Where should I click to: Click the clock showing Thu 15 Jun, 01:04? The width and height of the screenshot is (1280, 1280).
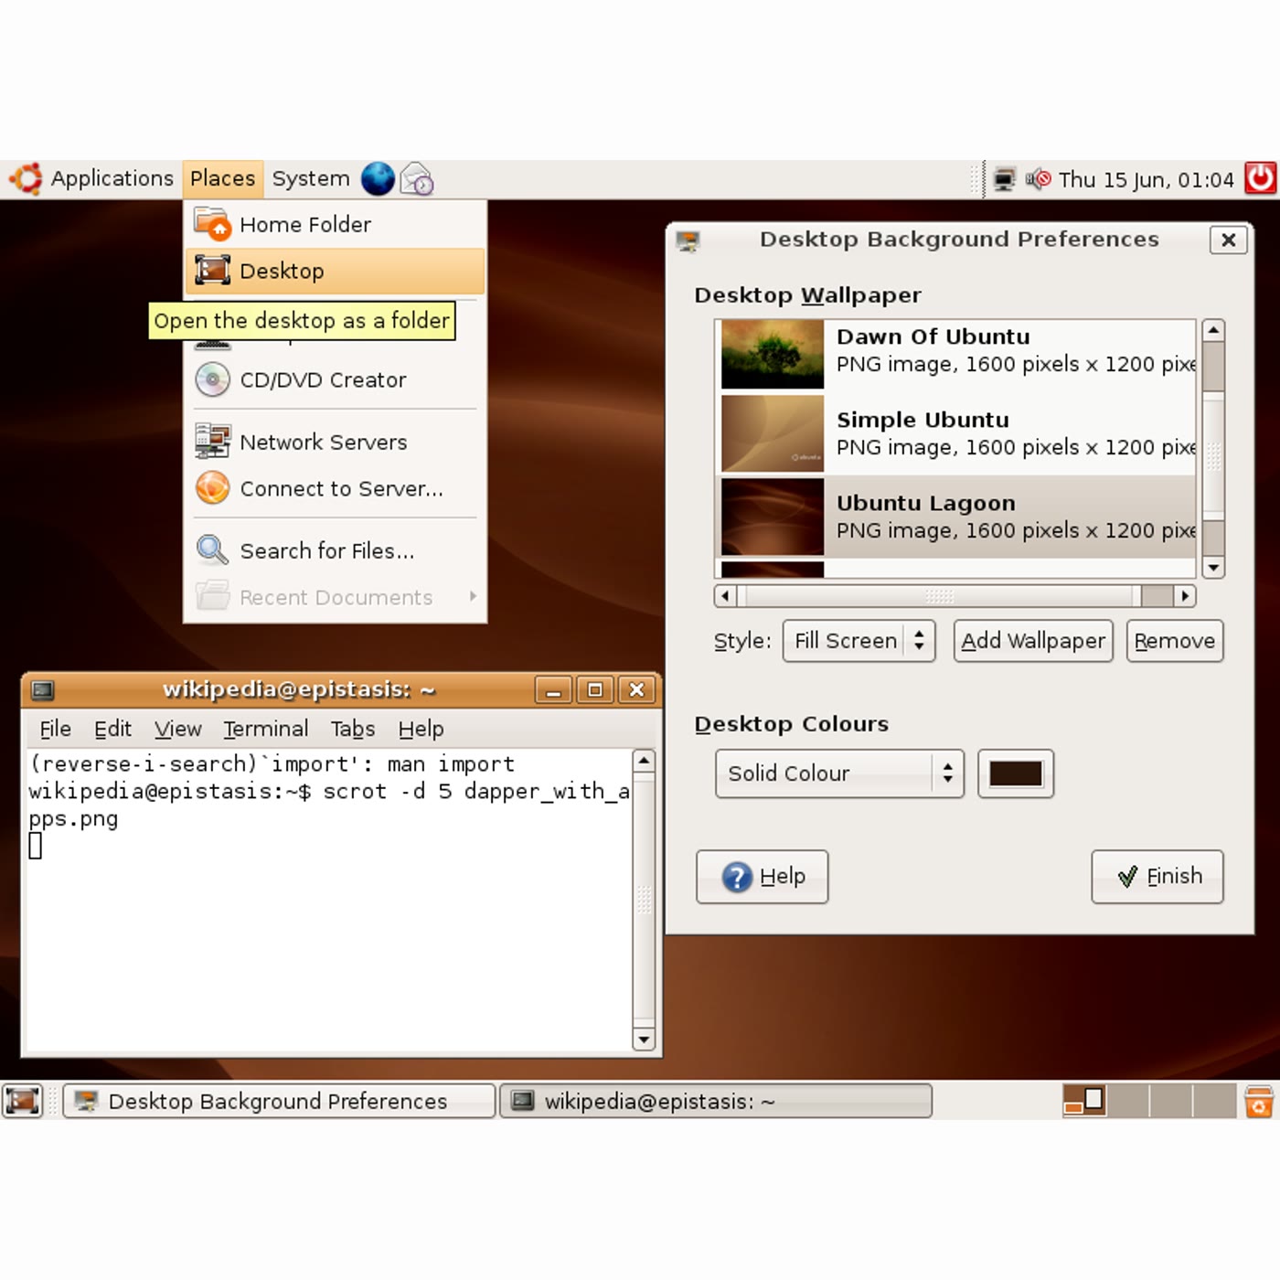click(x=1146, y=179)
